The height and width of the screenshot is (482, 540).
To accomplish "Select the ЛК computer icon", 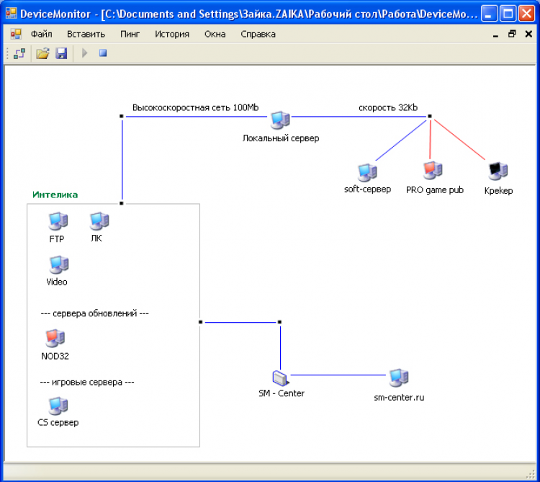I will point(99,221).
